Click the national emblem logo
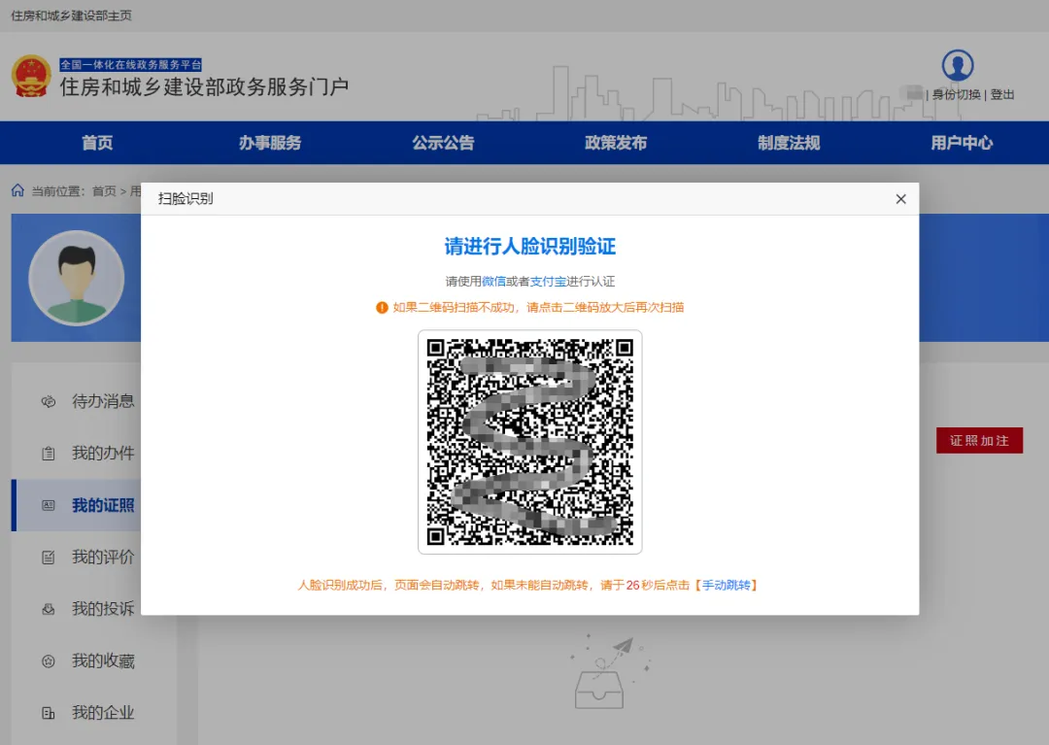1049x745 pixels. point(31,76)
